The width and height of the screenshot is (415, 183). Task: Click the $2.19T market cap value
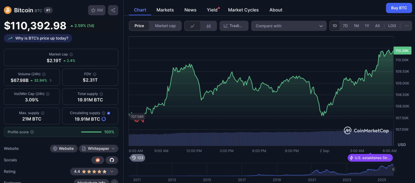coord(54,60)
